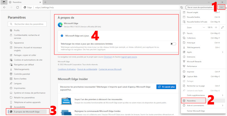Viewport: 227px width, 116px height.
Task: Choose Capture Web in the menu
Action: [203, 76]
